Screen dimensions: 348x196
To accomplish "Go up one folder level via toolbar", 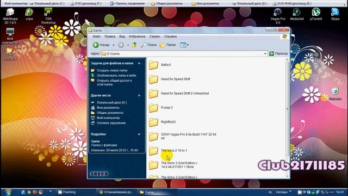I will (x=134, y=45).
